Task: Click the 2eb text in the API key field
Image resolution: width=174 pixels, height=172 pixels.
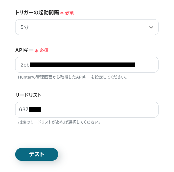Action: [25, 65]
